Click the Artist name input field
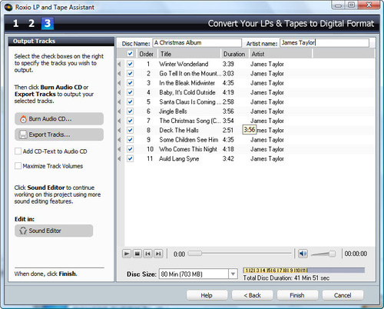 pos(324,43)
